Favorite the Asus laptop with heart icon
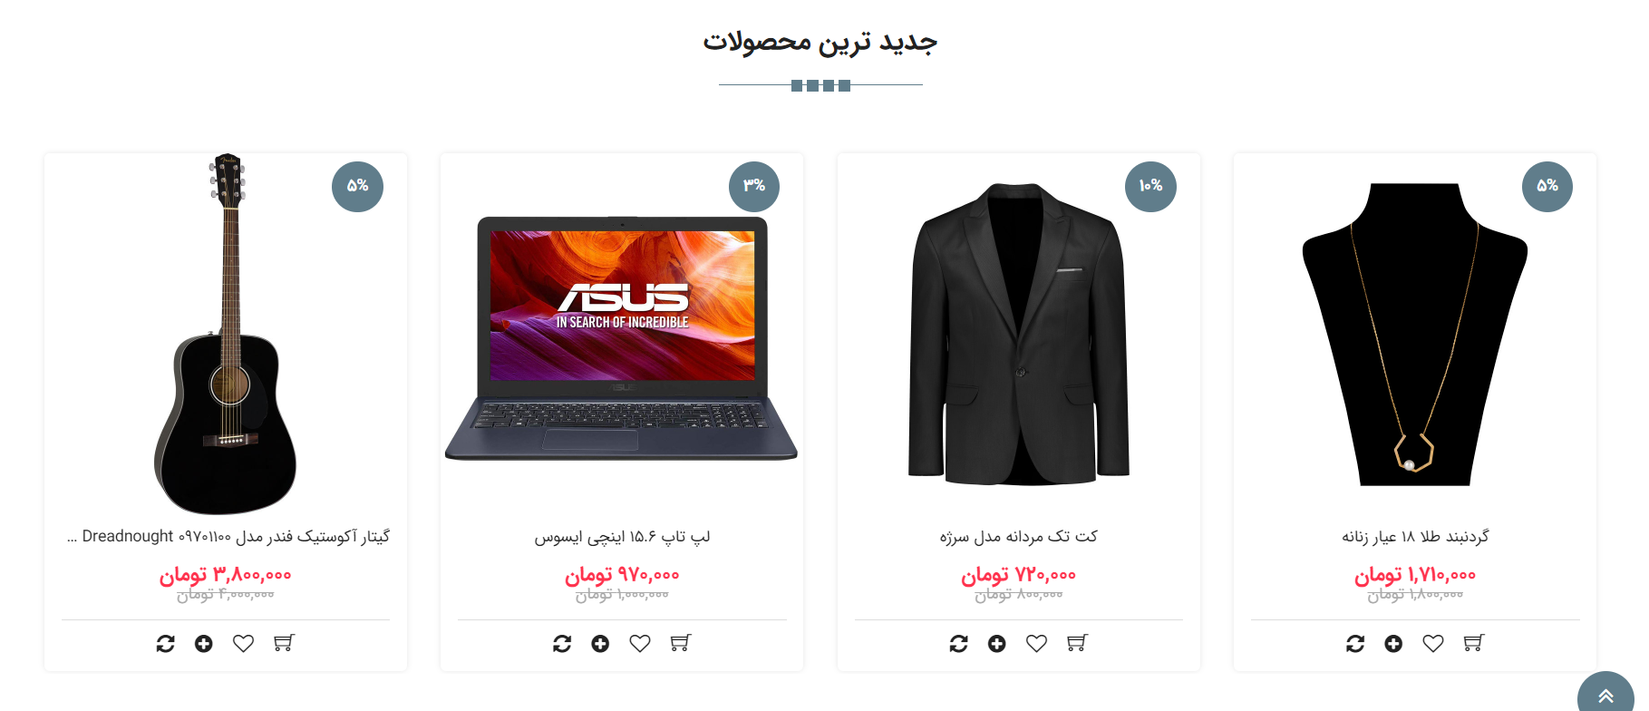The width and height of the screenshot is (1649, 711). pyautogui.click(x=640, y=643)
